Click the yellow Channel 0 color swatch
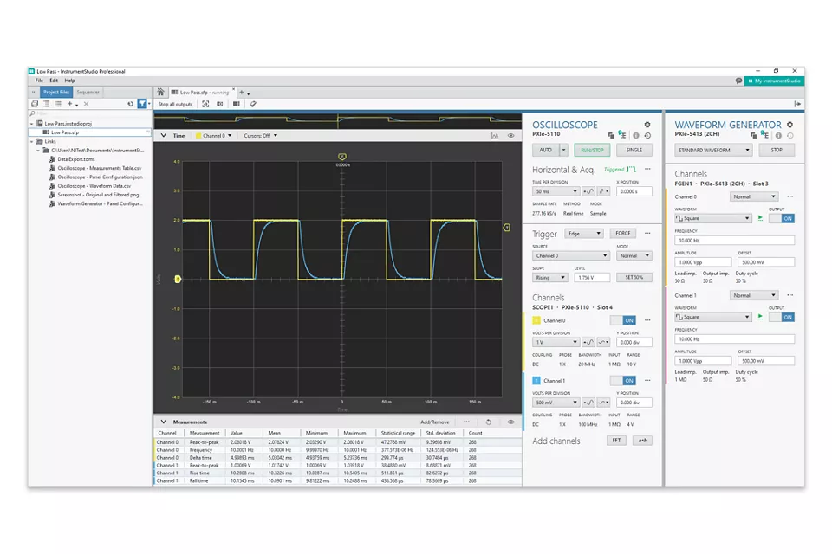 [536, 320]
